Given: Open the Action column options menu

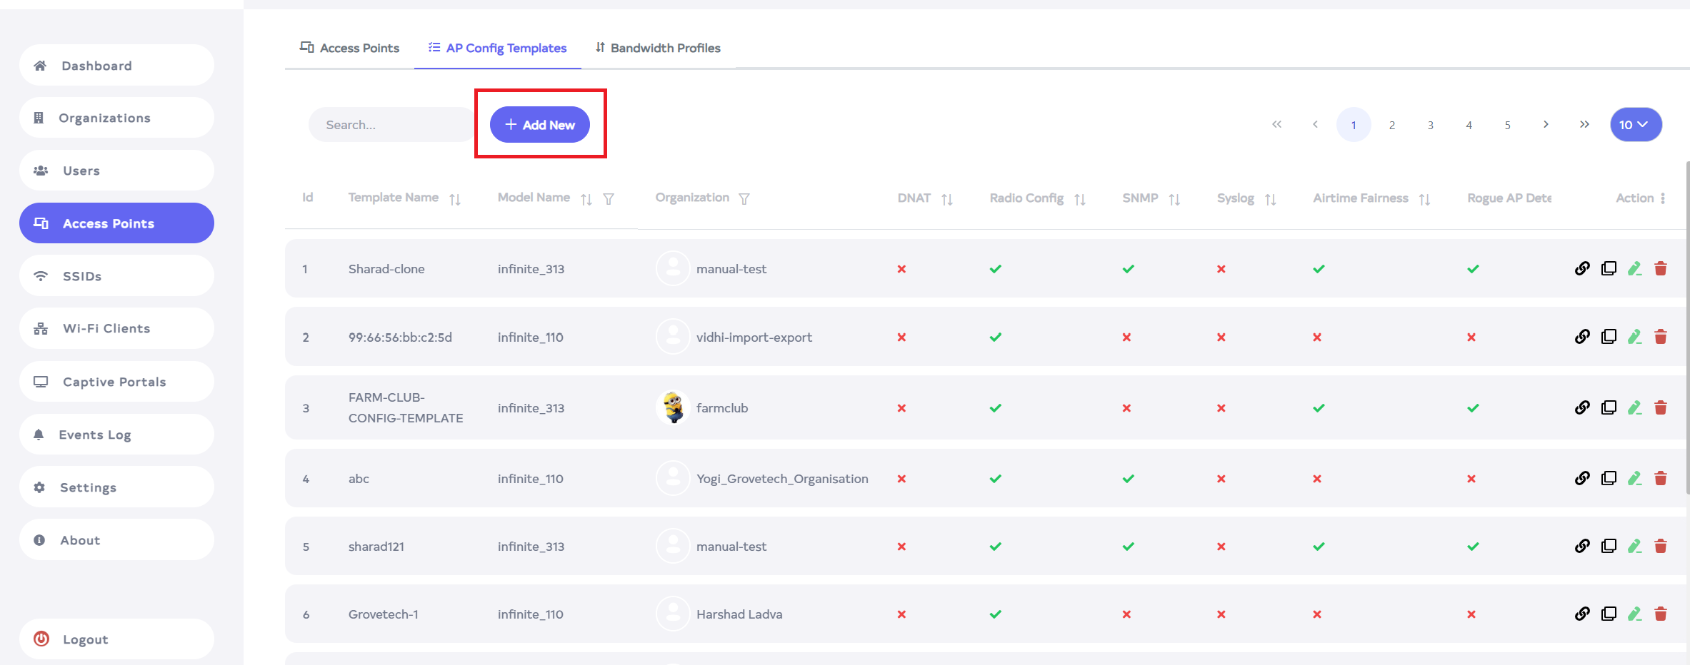Looking at the screenshot, I should pos(1663,198).
